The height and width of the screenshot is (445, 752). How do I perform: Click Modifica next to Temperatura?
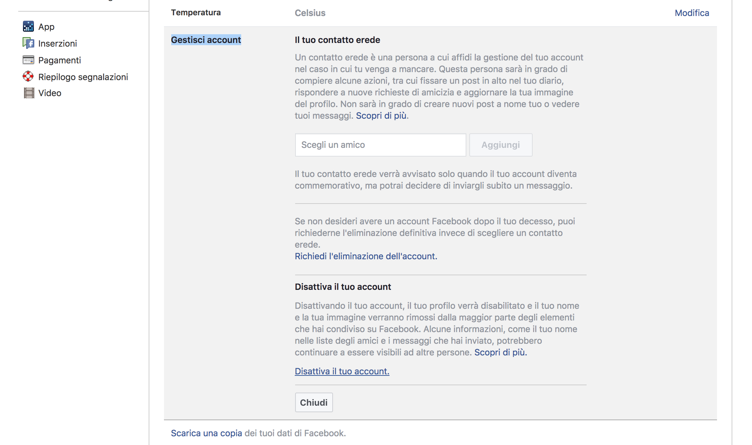tap(692, 13)
